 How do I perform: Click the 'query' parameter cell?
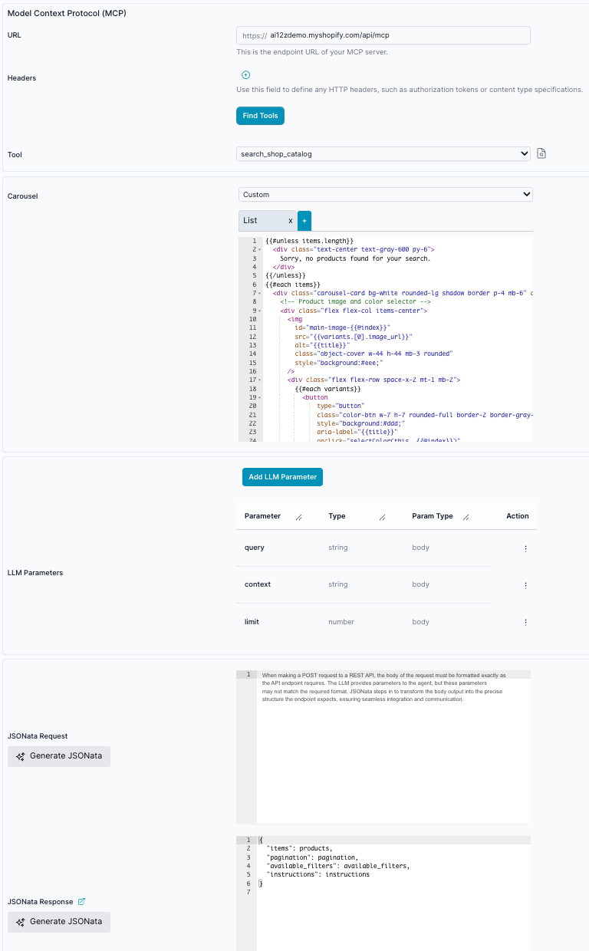[x=255, y=548]
